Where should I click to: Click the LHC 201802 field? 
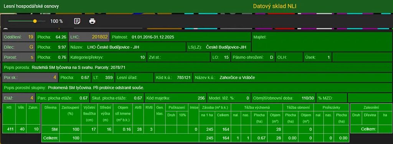[x=89, y=37]
